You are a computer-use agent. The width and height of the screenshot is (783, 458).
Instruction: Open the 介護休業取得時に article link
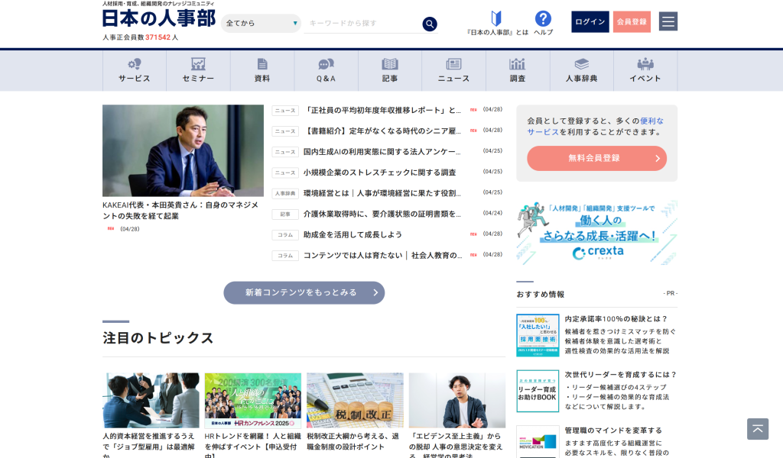pos(382,214)
